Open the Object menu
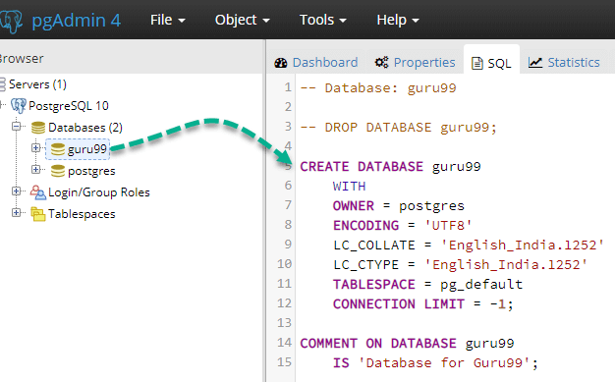This screenshot has height=382, width=615. click(x=242, y=20)
